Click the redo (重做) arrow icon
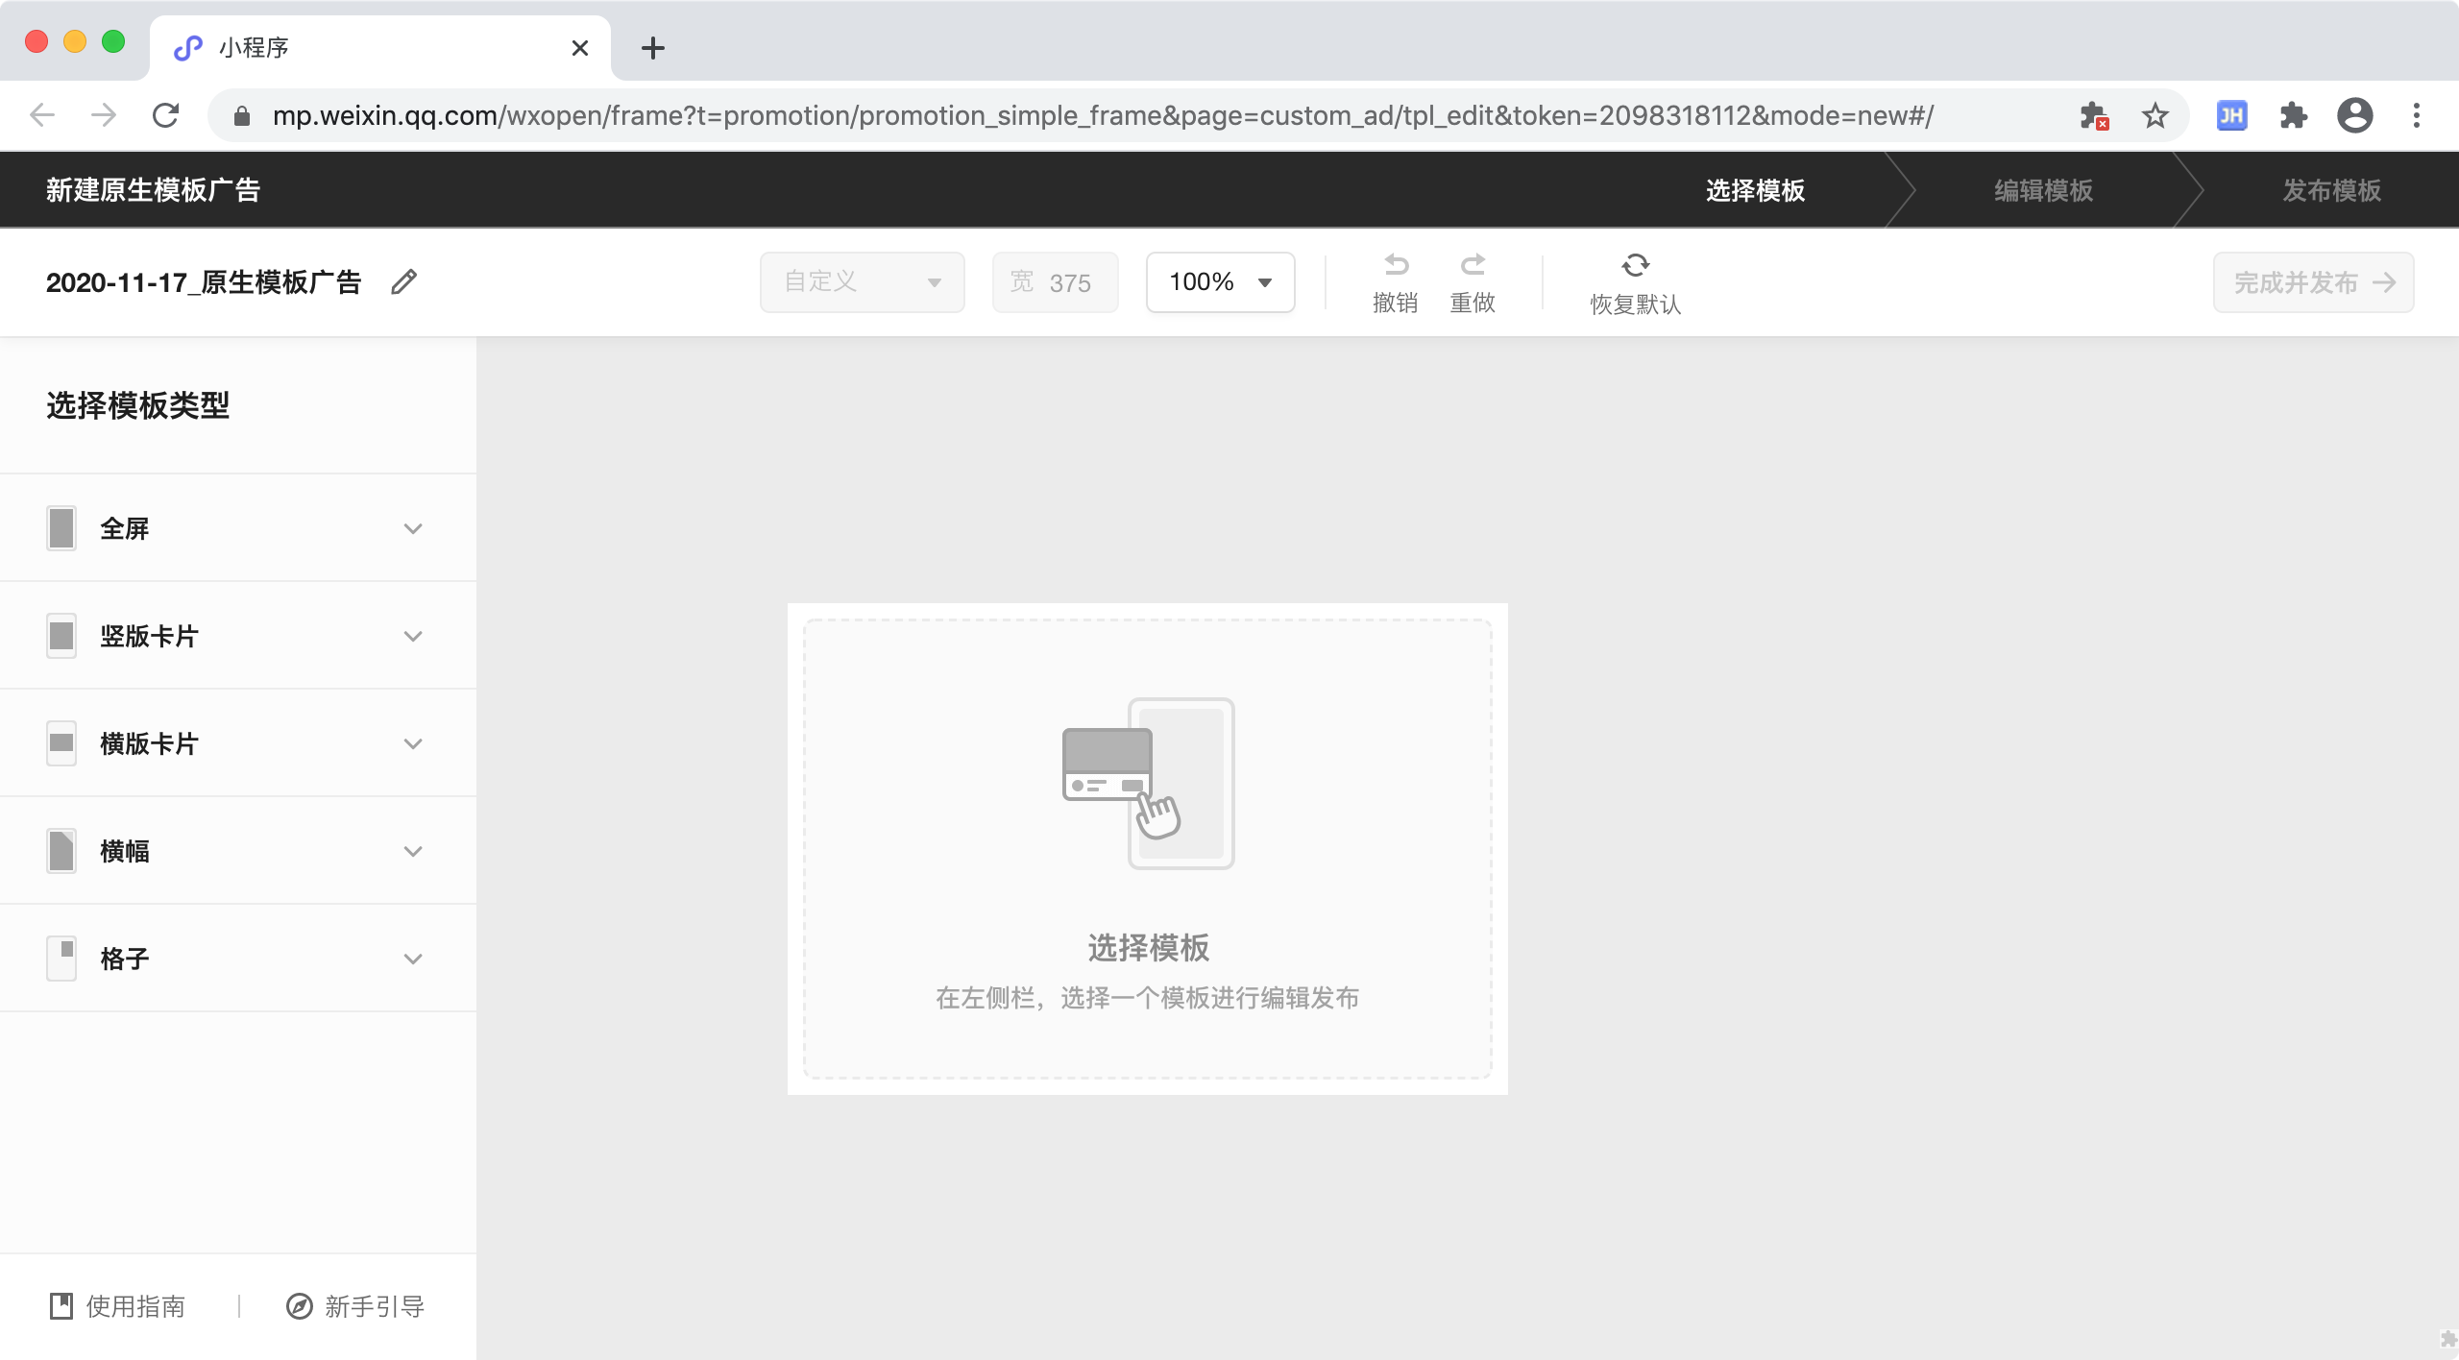This screenshot has height=1360, width=2459. [1473, 265]
